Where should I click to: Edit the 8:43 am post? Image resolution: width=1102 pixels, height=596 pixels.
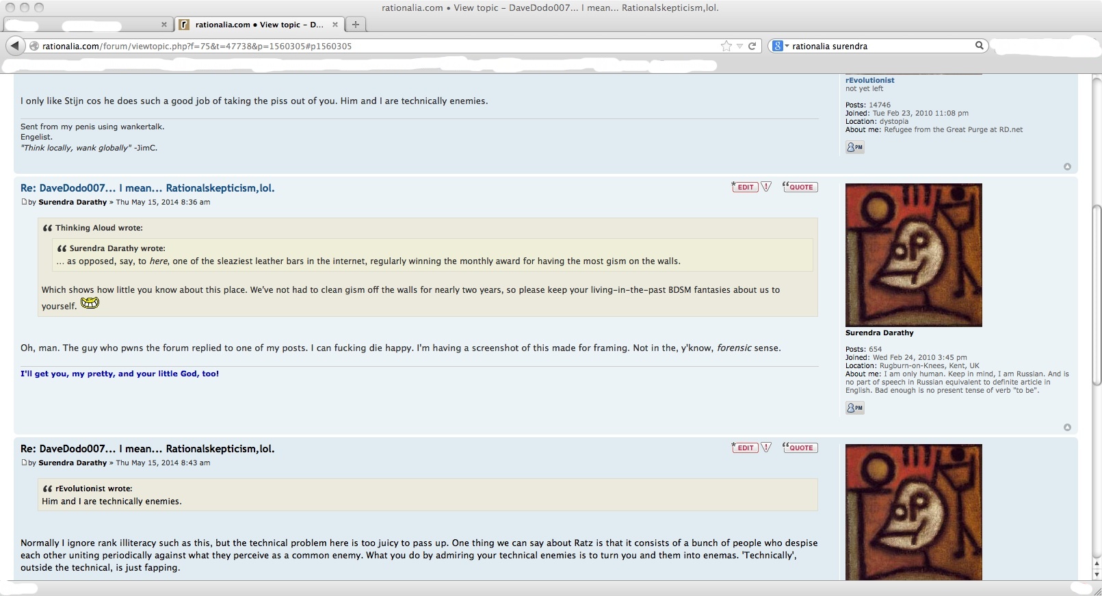point(744,448)
